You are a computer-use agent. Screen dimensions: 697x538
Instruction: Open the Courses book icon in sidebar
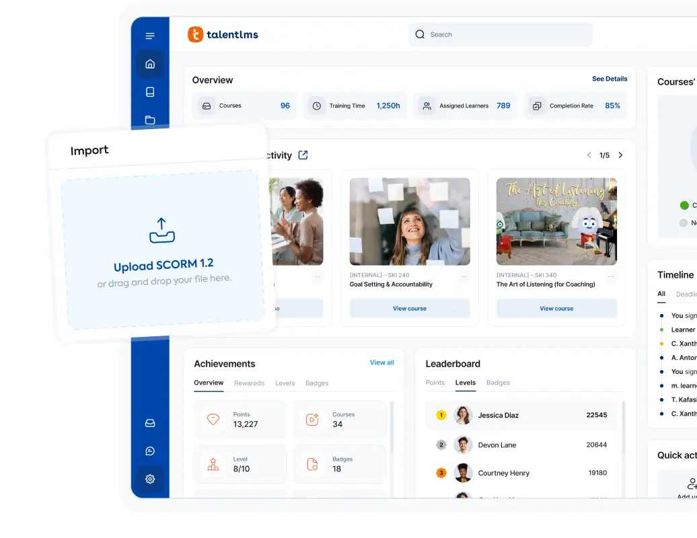150,92
